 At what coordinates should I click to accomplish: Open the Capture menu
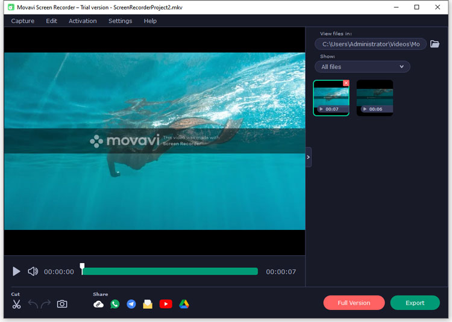pos(23,21)
